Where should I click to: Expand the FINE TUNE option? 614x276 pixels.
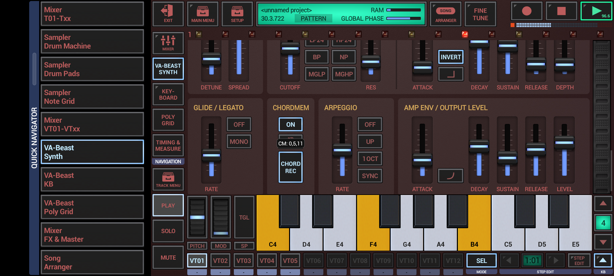pyautogui.click(x=480, y=14)
